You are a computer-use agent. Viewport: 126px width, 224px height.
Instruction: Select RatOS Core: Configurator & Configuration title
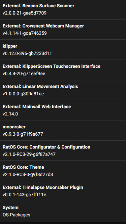point(47,147)
